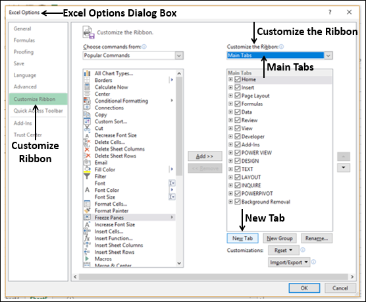Click the Connections command icon
This screenshot has height=302, width=366.
(87, 107)
